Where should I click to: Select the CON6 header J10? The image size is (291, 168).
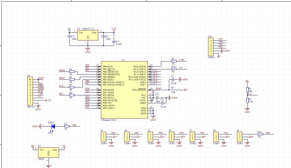(x=211, y=47)
